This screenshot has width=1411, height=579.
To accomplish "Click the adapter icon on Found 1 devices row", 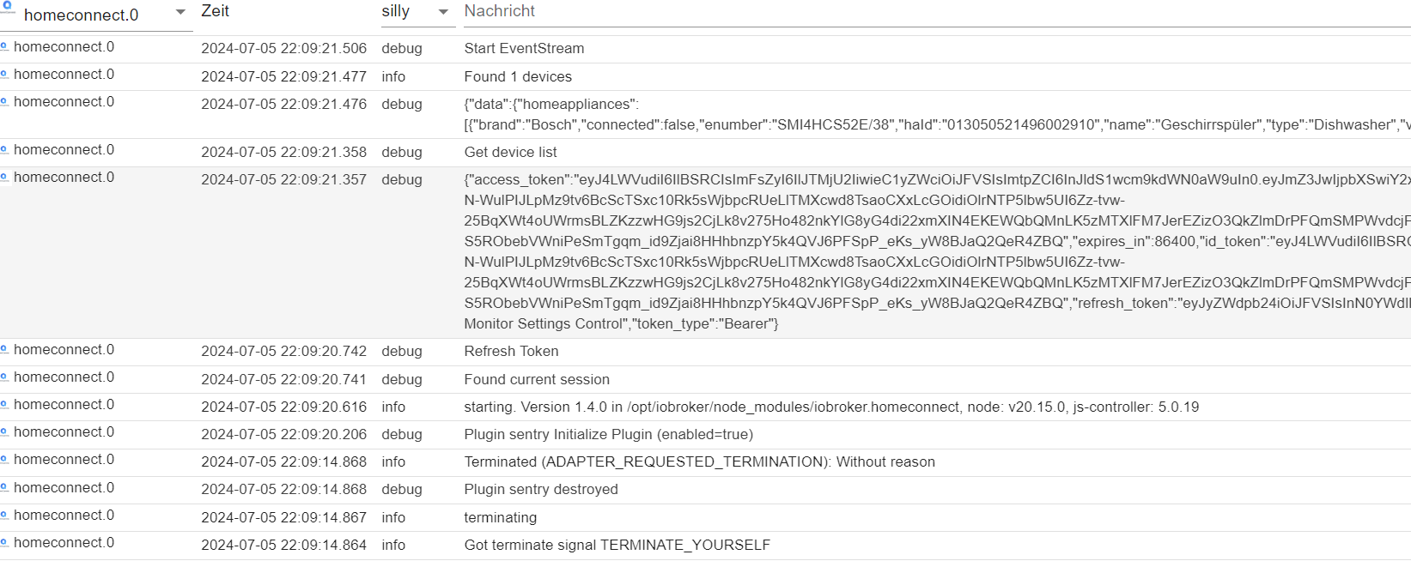I will (x=4, y=75).
